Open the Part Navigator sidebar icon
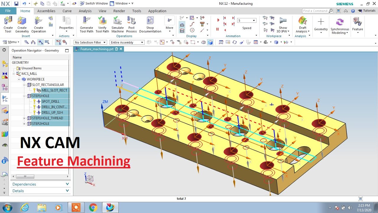Viewport: 378px width, 213px height. pos(5,87)
